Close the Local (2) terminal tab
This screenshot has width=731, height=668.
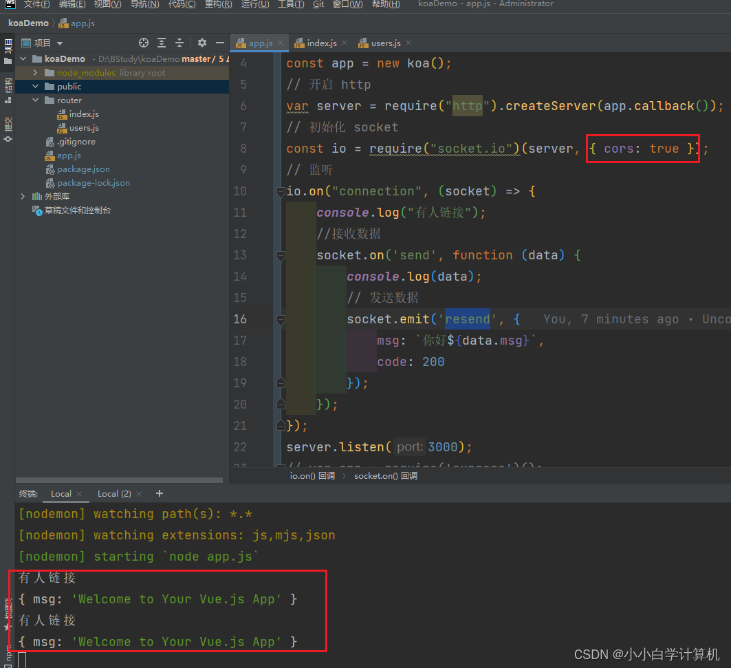click(x=138, y=493)
